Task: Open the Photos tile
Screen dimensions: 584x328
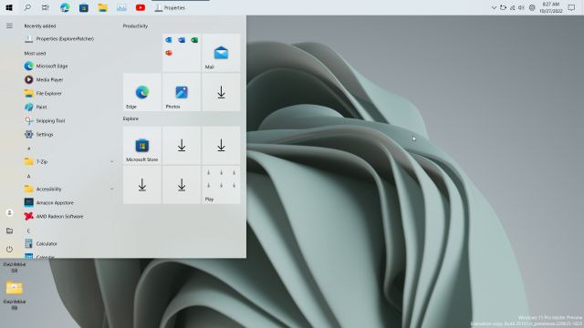Action: (x=182, y=92)
